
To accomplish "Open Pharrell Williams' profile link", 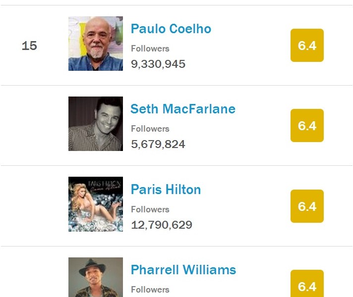I will point(183,270).
